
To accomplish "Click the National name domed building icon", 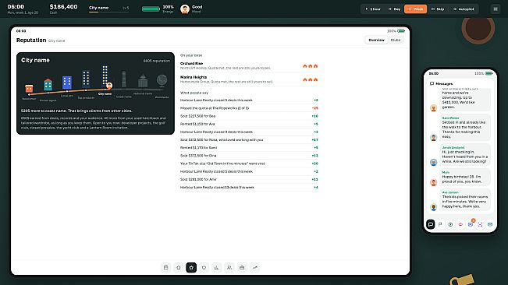I will (x=143, y=81).
